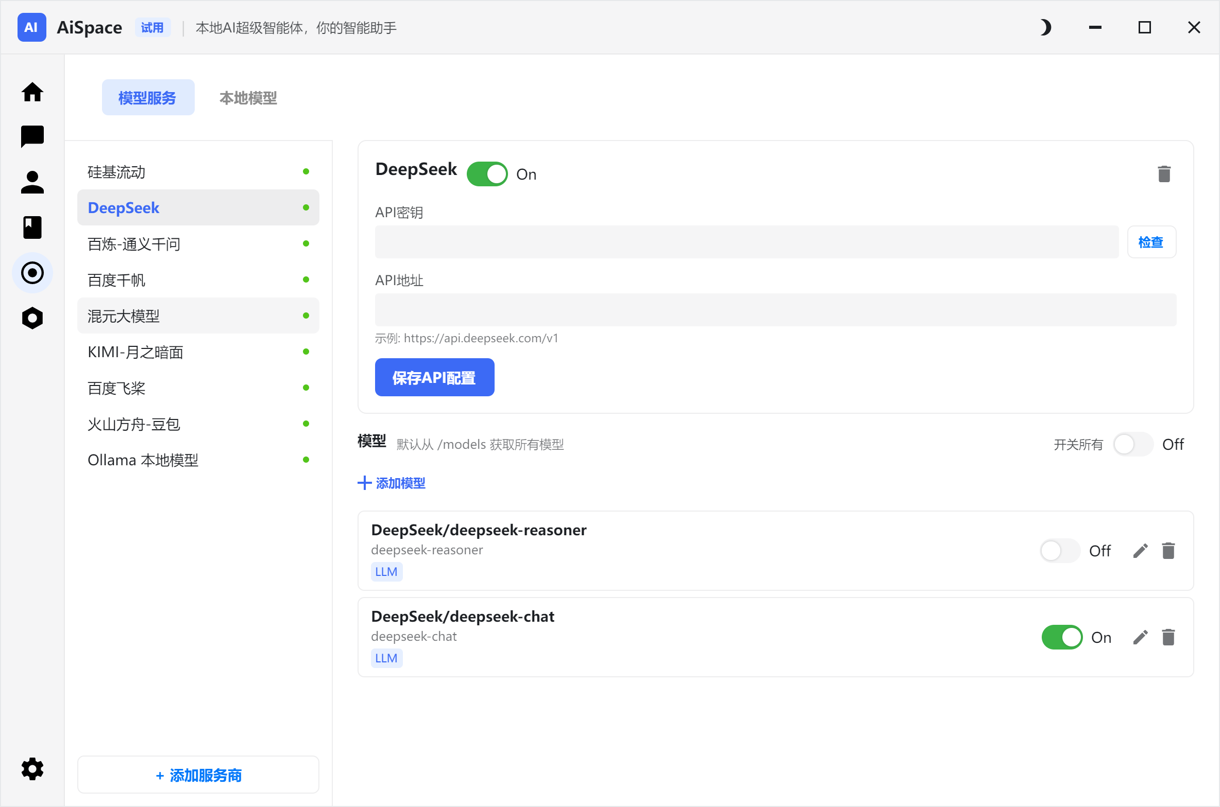Screen dimensions: 1220x807
Task: Open the user profile sidebar icon
Action: click(x=32, y=182)
